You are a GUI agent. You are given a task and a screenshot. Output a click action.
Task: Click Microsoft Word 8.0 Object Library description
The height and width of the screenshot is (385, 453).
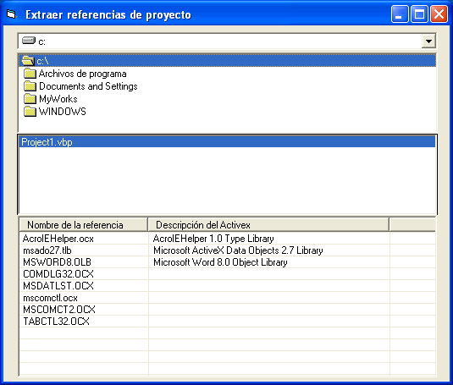point(220,262)
